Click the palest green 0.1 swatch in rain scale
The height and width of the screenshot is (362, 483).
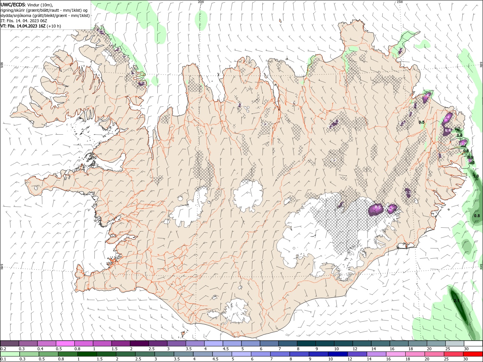click(10, 354)
